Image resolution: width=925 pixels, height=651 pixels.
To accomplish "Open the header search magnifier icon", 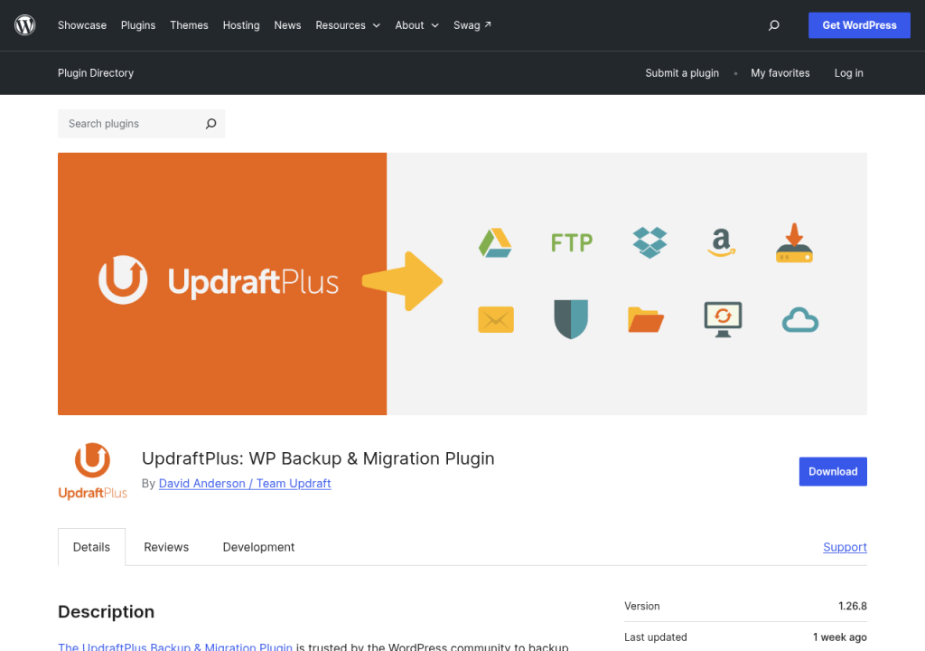I will 773,25.
